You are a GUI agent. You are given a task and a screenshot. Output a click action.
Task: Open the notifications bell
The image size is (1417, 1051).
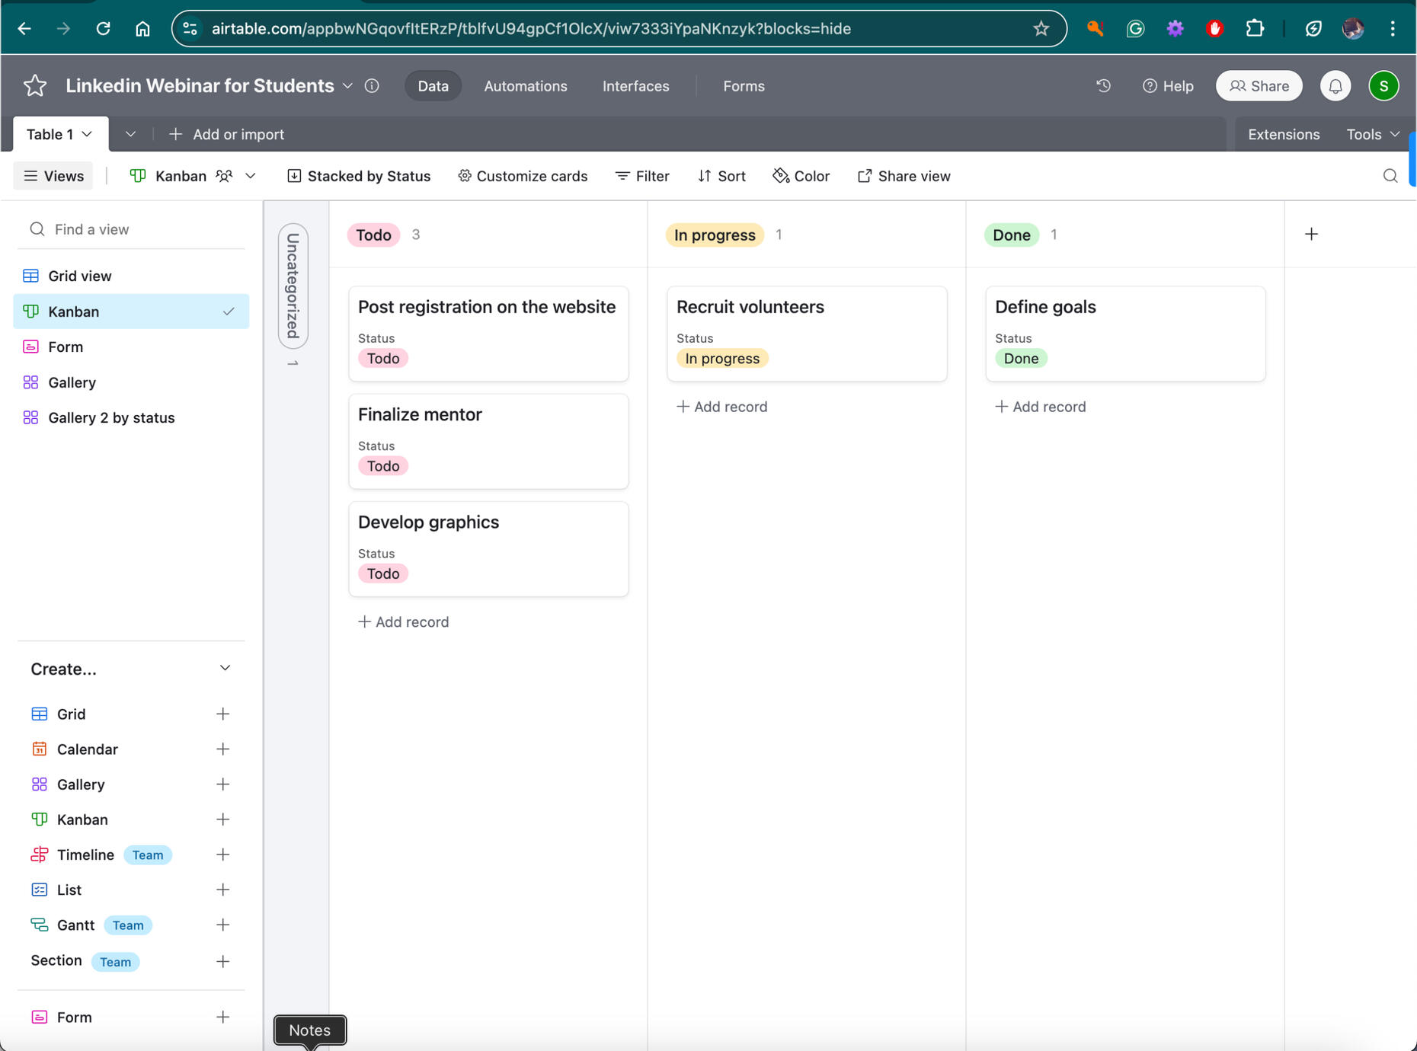[1335, 86]
